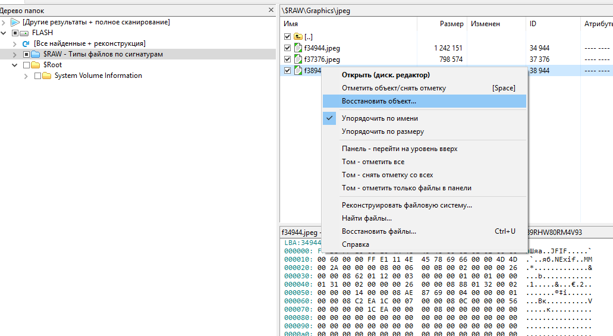Screen dimensions: 613x336
Task: Click the FLASH drive icon
Action: click(24, 33)
